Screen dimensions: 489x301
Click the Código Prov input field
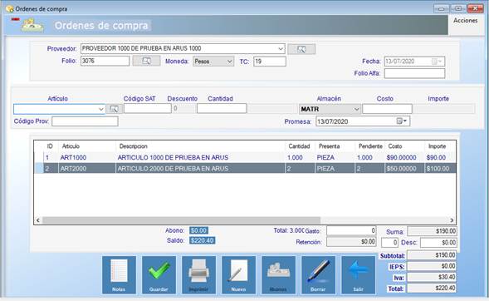click(85, 121)
